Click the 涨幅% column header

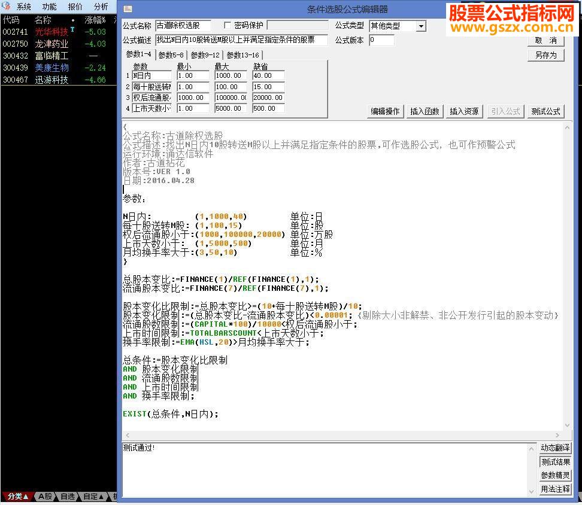click(95, 20)
